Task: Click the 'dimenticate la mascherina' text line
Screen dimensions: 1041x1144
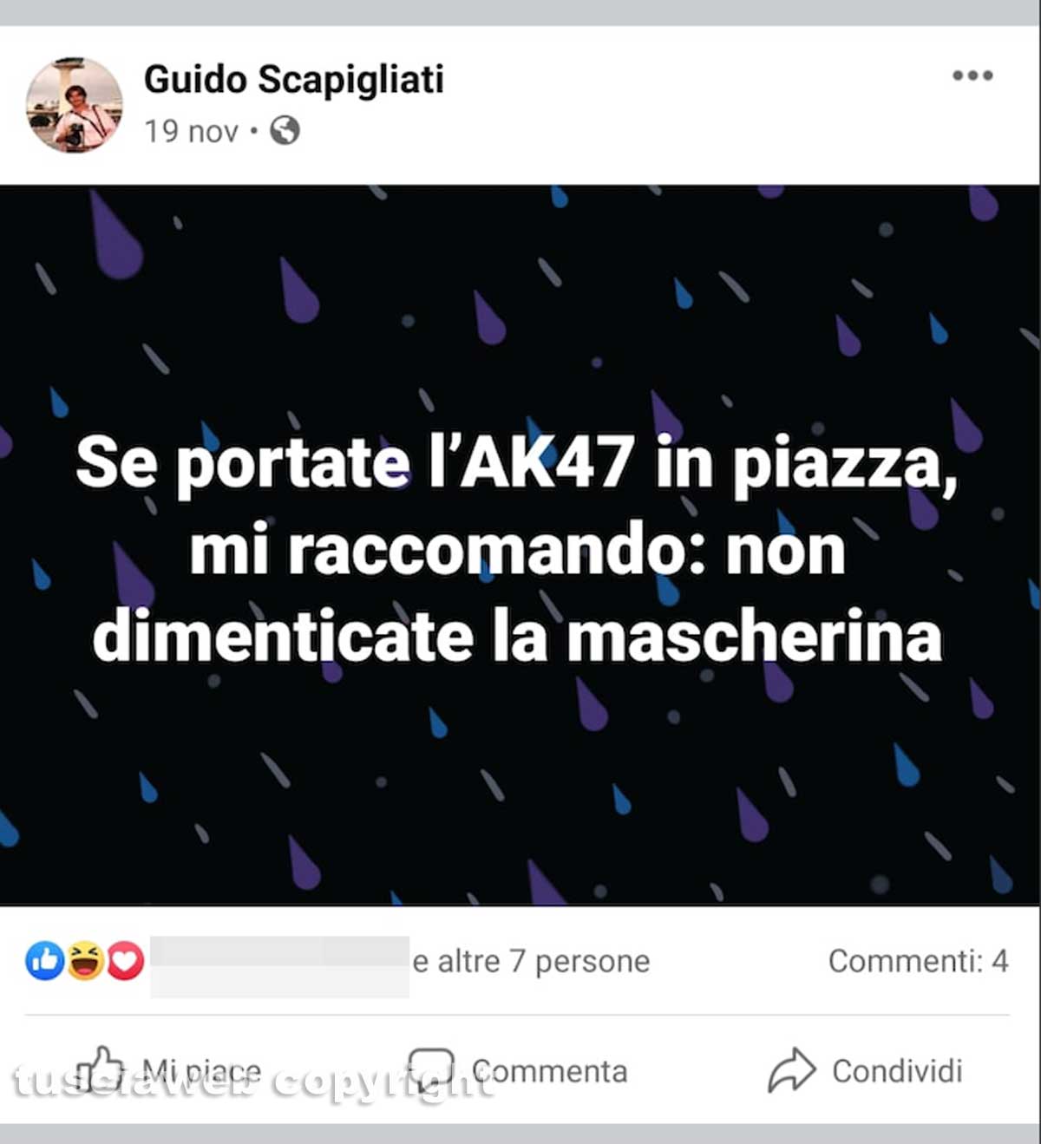Action: click(x=517, y=637)
